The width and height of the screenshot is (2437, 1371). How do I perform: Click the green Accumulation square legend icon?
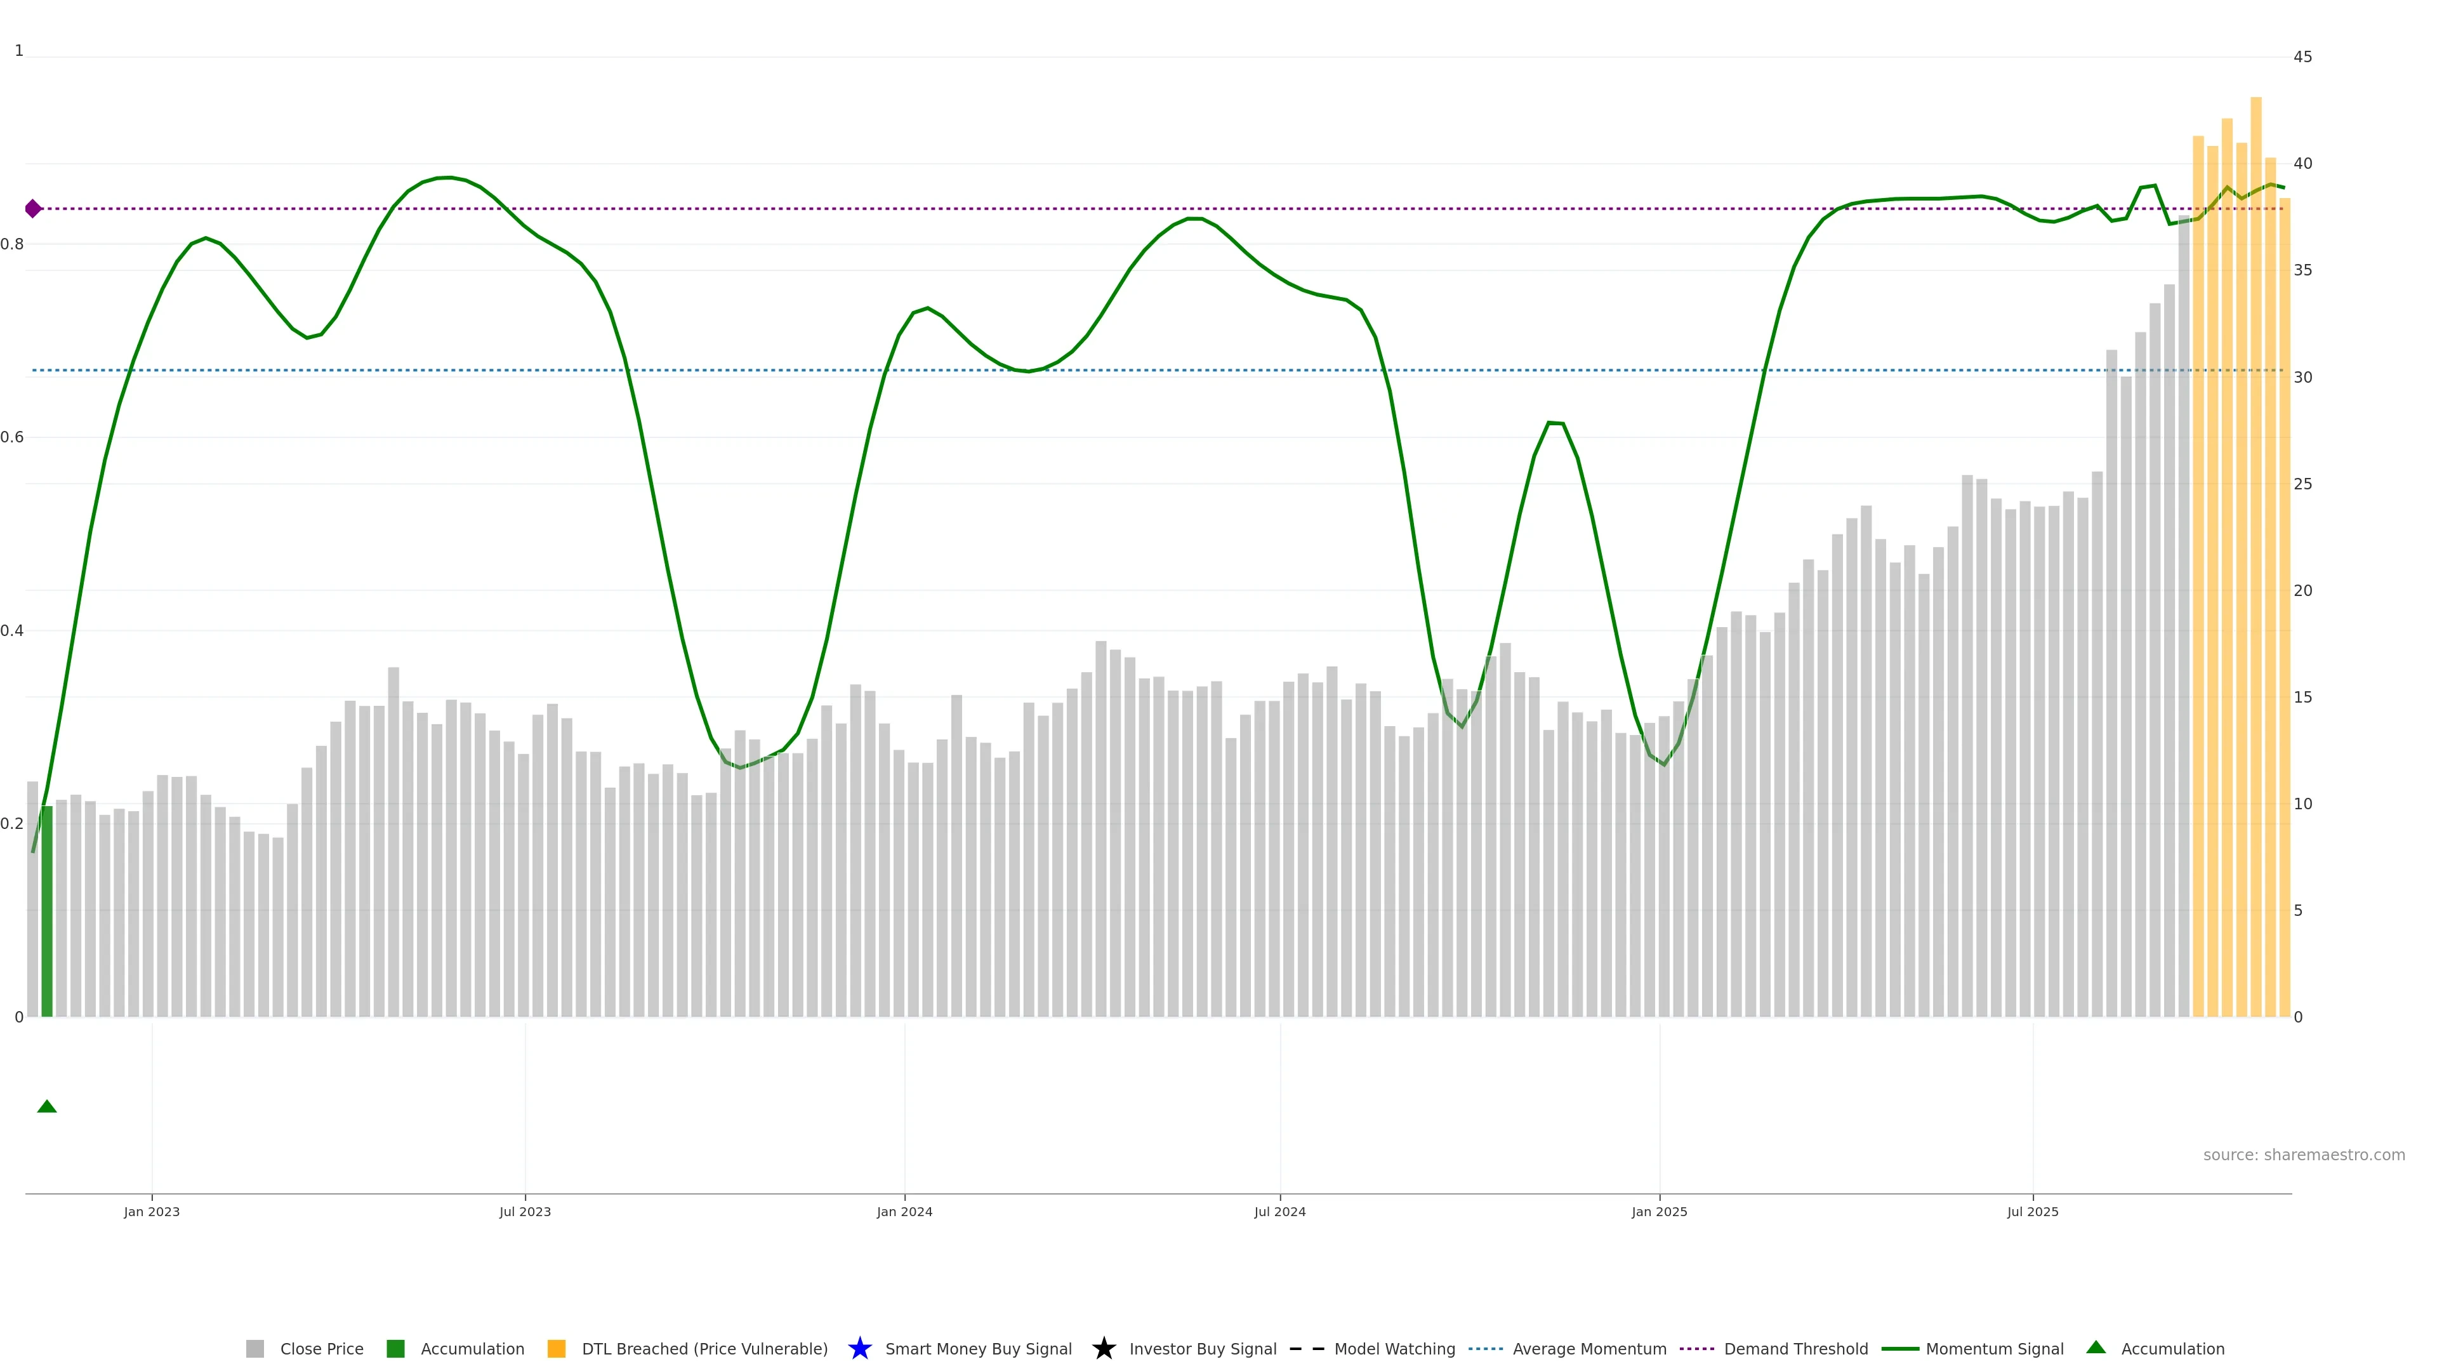tap(395, 1348)
